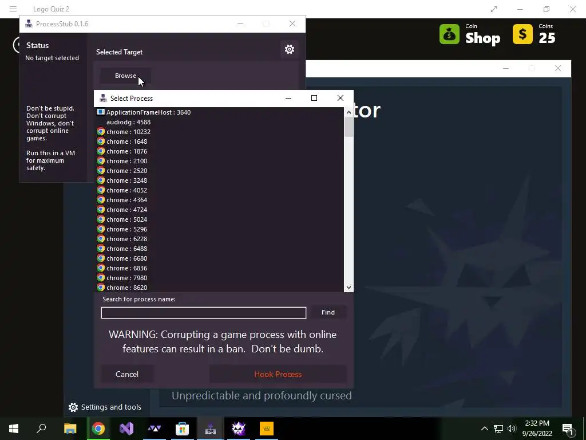Select chrome : 4364 process

220,200
